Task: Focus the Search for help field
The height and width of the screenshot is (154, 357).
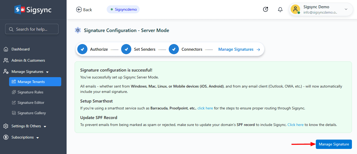Action: (32, 29)
